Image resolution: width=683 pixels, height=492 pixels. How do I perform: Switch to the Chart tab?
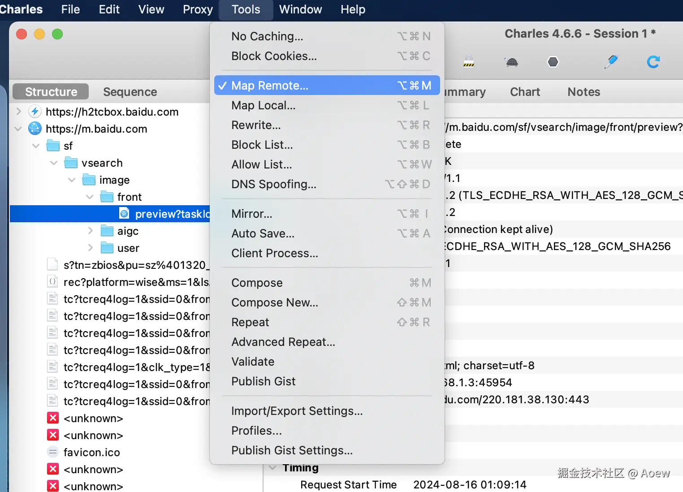coord(525,91)
